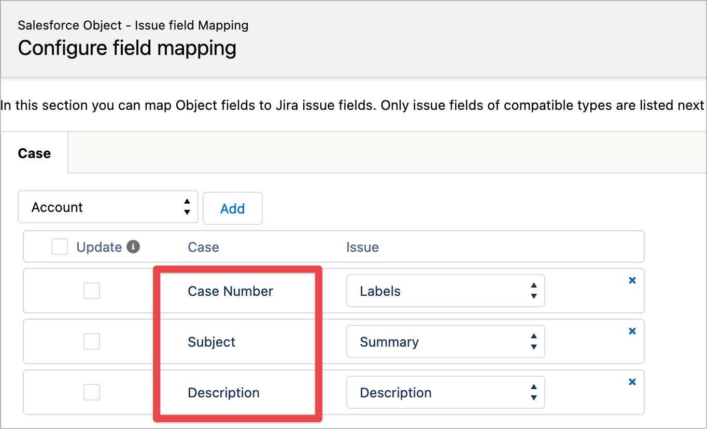Image resolution: width=707 pixels, height=429 pixels.
Task: Click the info icon beside Update
Action: (133, 247)
